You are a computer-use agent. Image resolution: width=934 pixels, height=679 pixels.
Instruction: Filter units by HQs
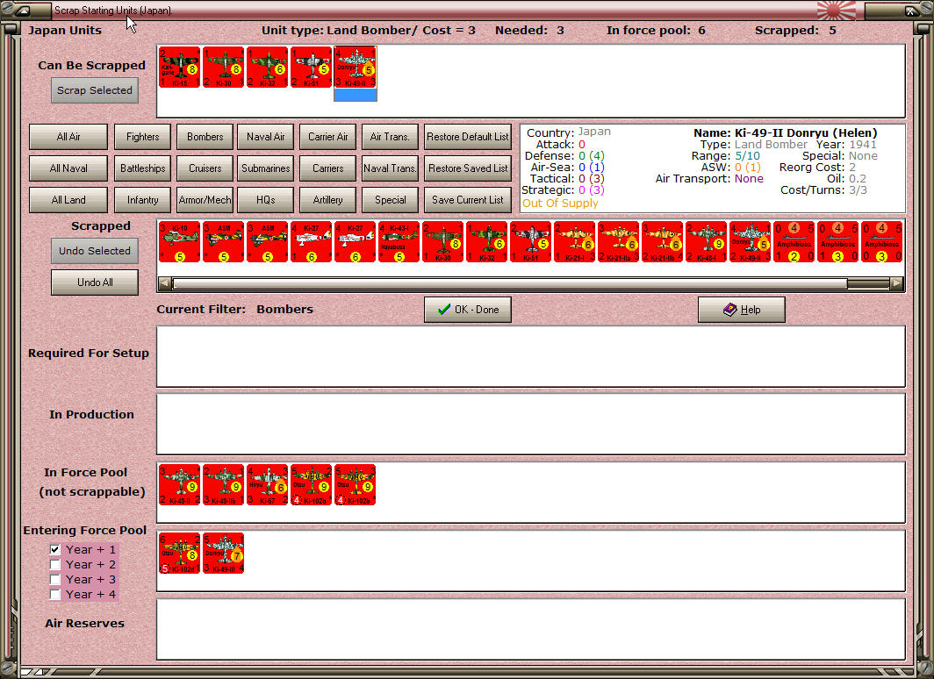click(x=266, y=200)
